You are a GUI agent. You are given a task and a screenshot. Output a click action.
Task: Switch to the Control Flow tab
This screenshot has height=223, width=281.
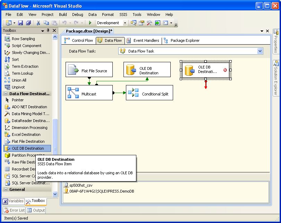click(78, 40)
